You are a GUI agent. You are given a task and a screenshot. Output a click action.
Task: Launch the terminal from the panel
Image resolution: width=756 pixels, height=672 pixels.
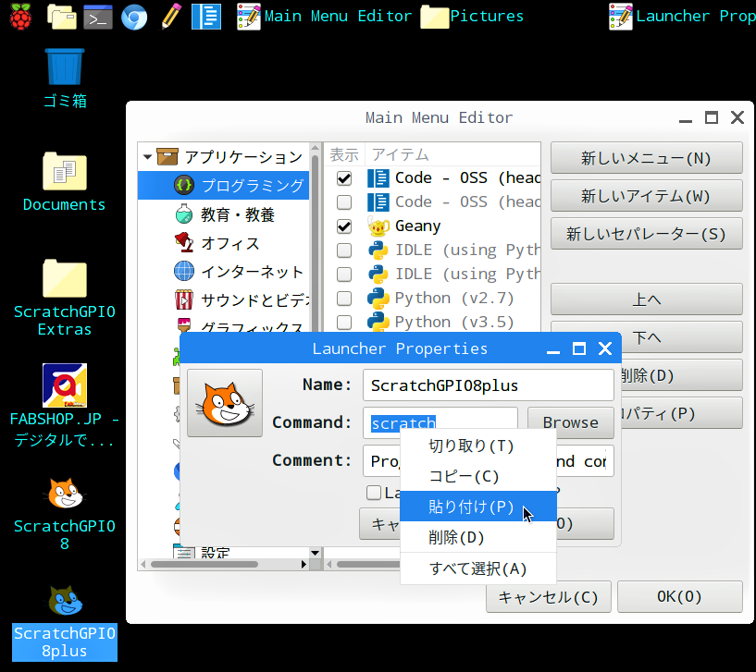pyautogui.click(x=98, y=18)
